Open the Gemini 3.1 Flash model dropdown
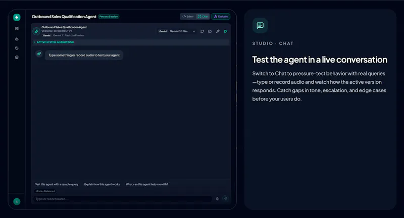This screenshot has width=404, height=218. coord(177,31)
